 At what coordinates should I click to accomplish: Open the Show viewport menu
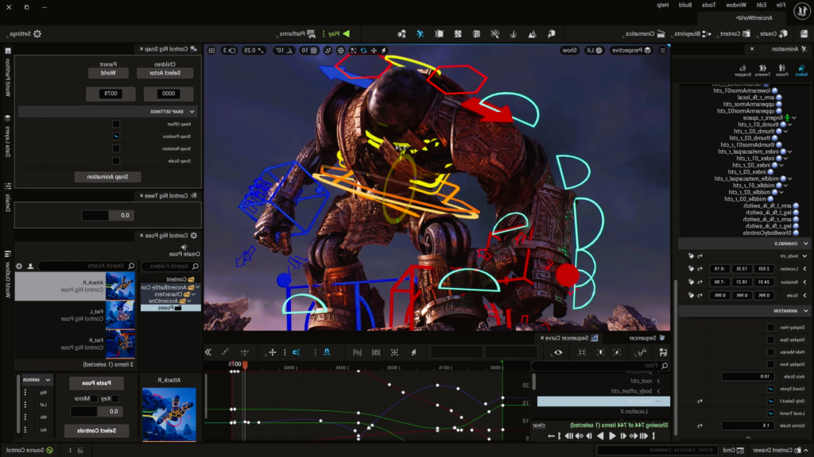569,50
